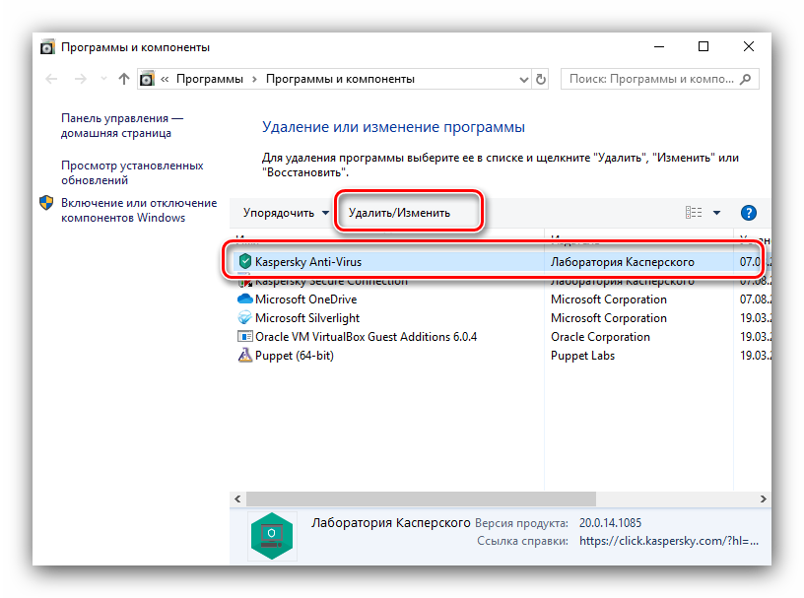The height and width of the screenshot is (598, 804).
Task: Click the Microsoft Silverlight icon
Action: 245,318
